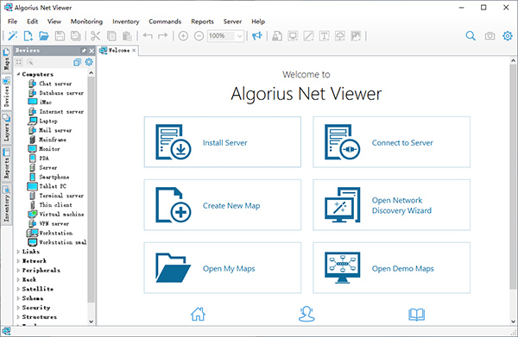The image size is (518, 337).
Task: Take a screenshot with the camera icon
Action: pyautogui.click(x=490, y=35)
